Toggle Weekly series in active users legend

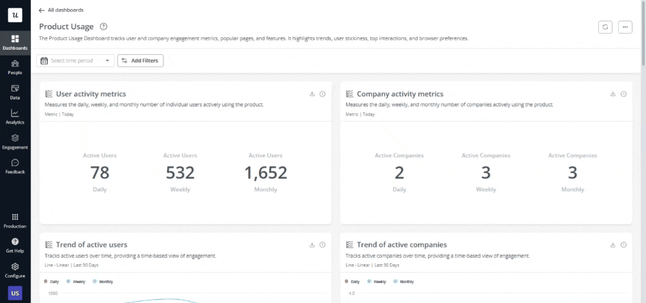tap(76, 282)
